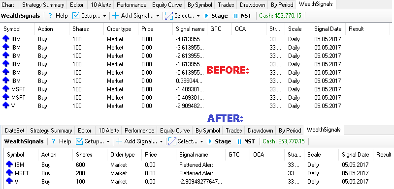
Task: Open the Drawdown tab in top panel
Action: point(252,5)
